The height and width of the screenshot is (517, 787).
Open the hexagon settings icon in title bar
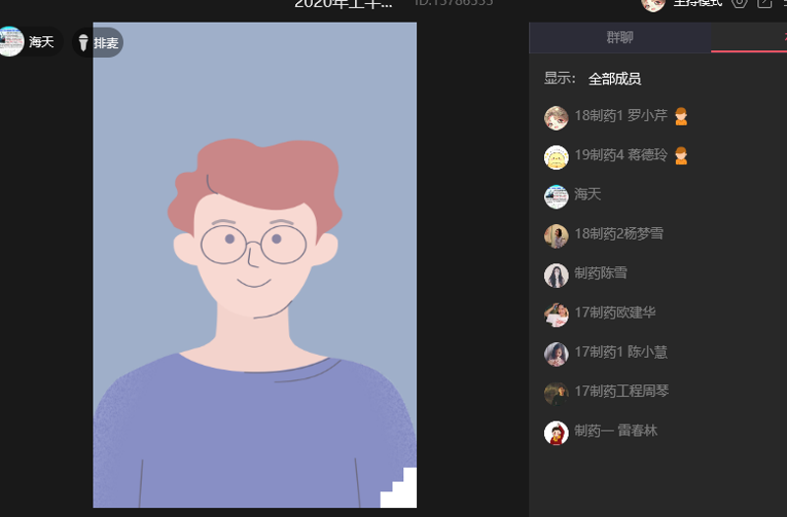(740, 3)
